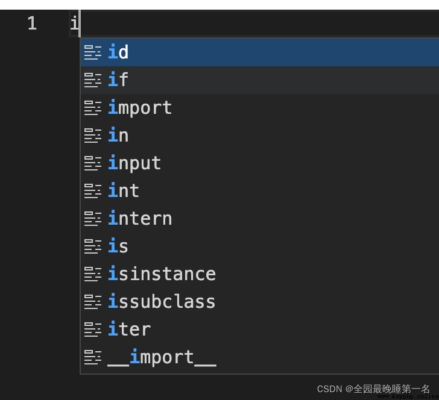Click the snippet icon next to 'isinstance'

coord(93,274)
